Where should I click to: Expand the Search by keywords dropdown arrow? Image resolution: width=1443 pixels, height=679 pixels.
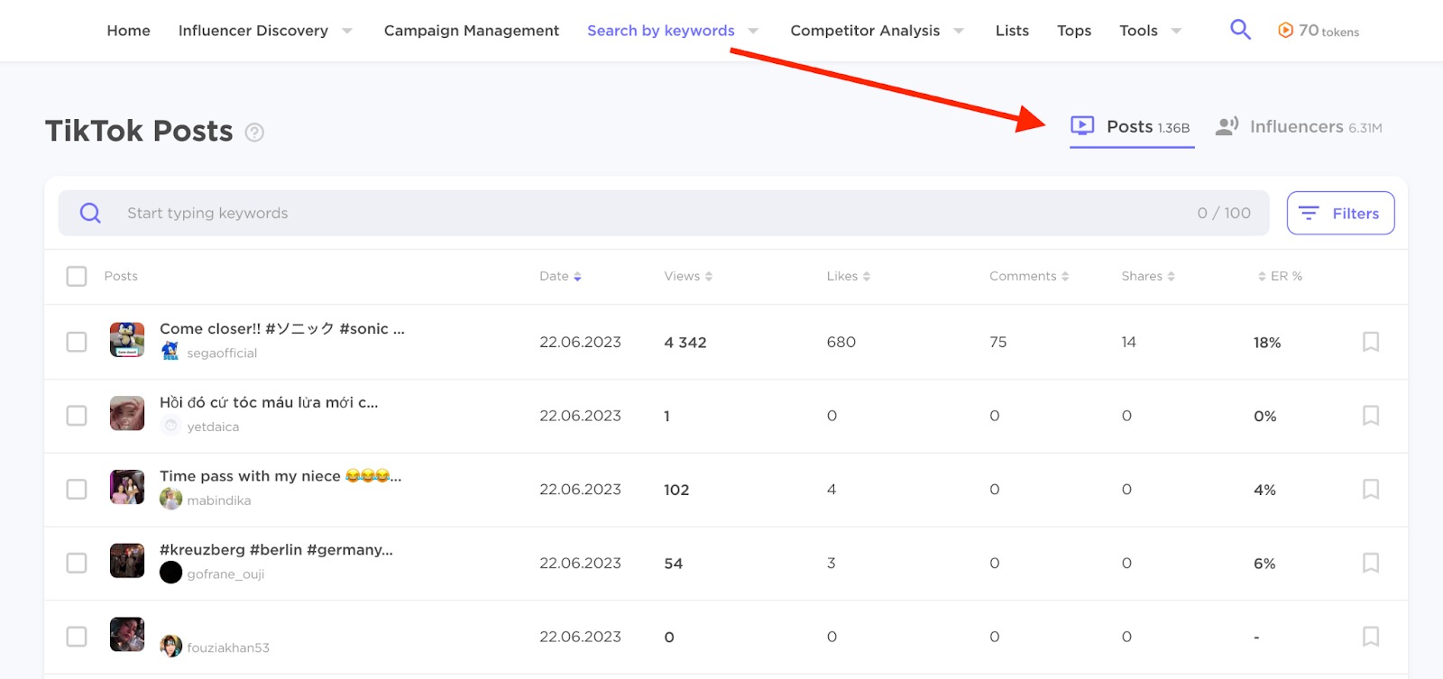(753, 32)
